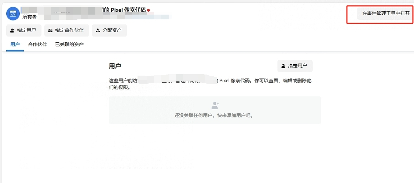Click the 指定合作伙伴 button

pos(66,31)
